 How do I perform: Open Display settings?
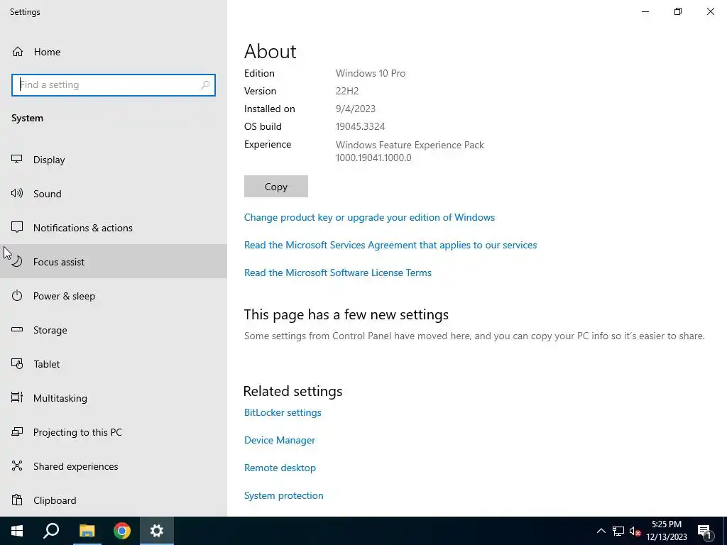(x=114, y=160)
